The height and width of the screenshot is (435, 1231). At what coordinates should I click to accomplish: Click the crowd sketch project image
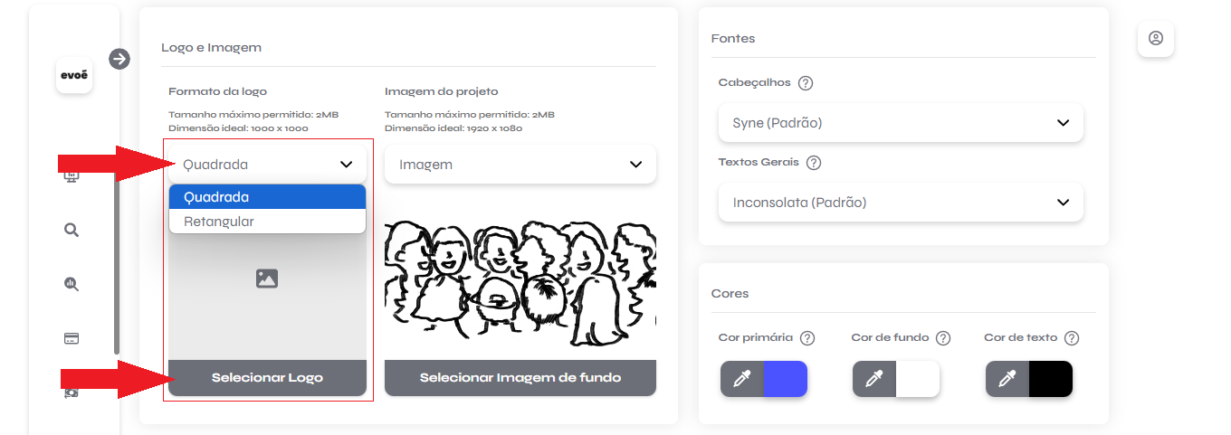pos(520,282)
